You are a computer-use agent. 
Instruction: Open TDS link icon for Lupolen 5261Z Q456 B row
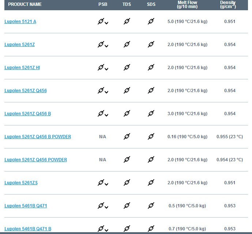127,113
